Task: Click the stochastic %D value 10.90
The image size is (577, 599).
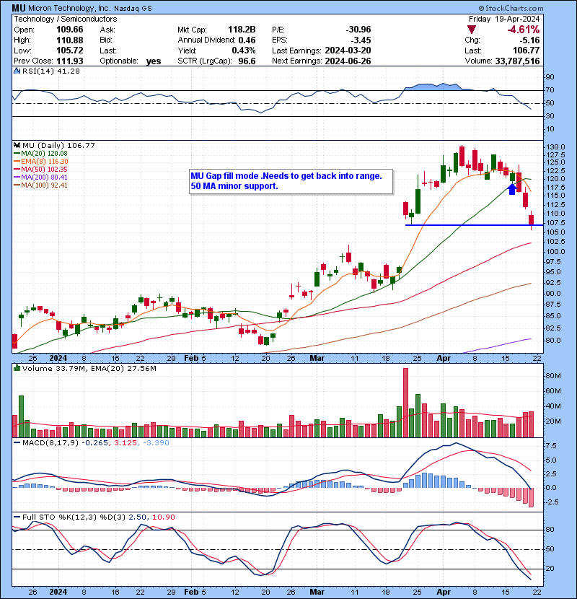Action: point(164,517)
